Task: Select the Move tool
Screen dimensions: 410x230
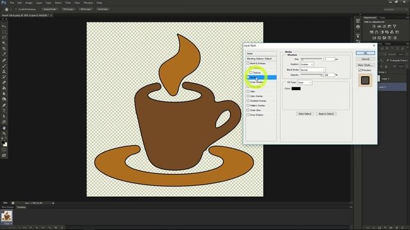Action: (4, 26)
